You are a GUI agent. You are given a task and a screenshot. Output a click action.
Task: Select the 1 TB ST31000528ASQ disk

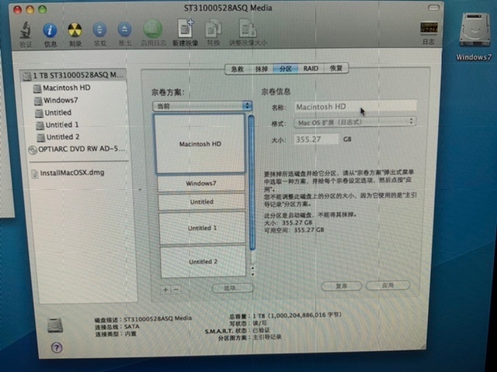74,75
